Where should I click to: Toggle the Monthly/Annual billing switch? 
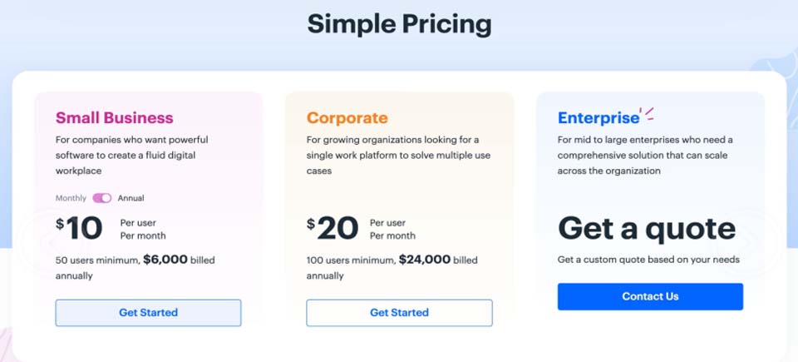pyautogui.click(x=101, y=198)
